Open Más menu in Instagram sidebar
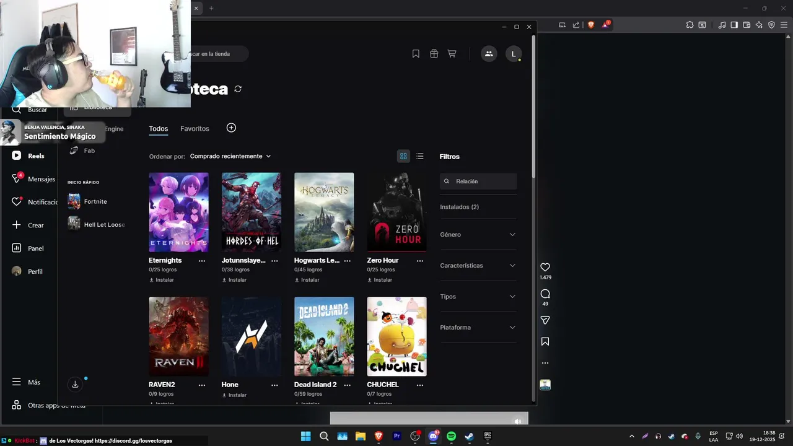Screen dimensions: 793x446 pyautogui.click(x=27, y=382)
